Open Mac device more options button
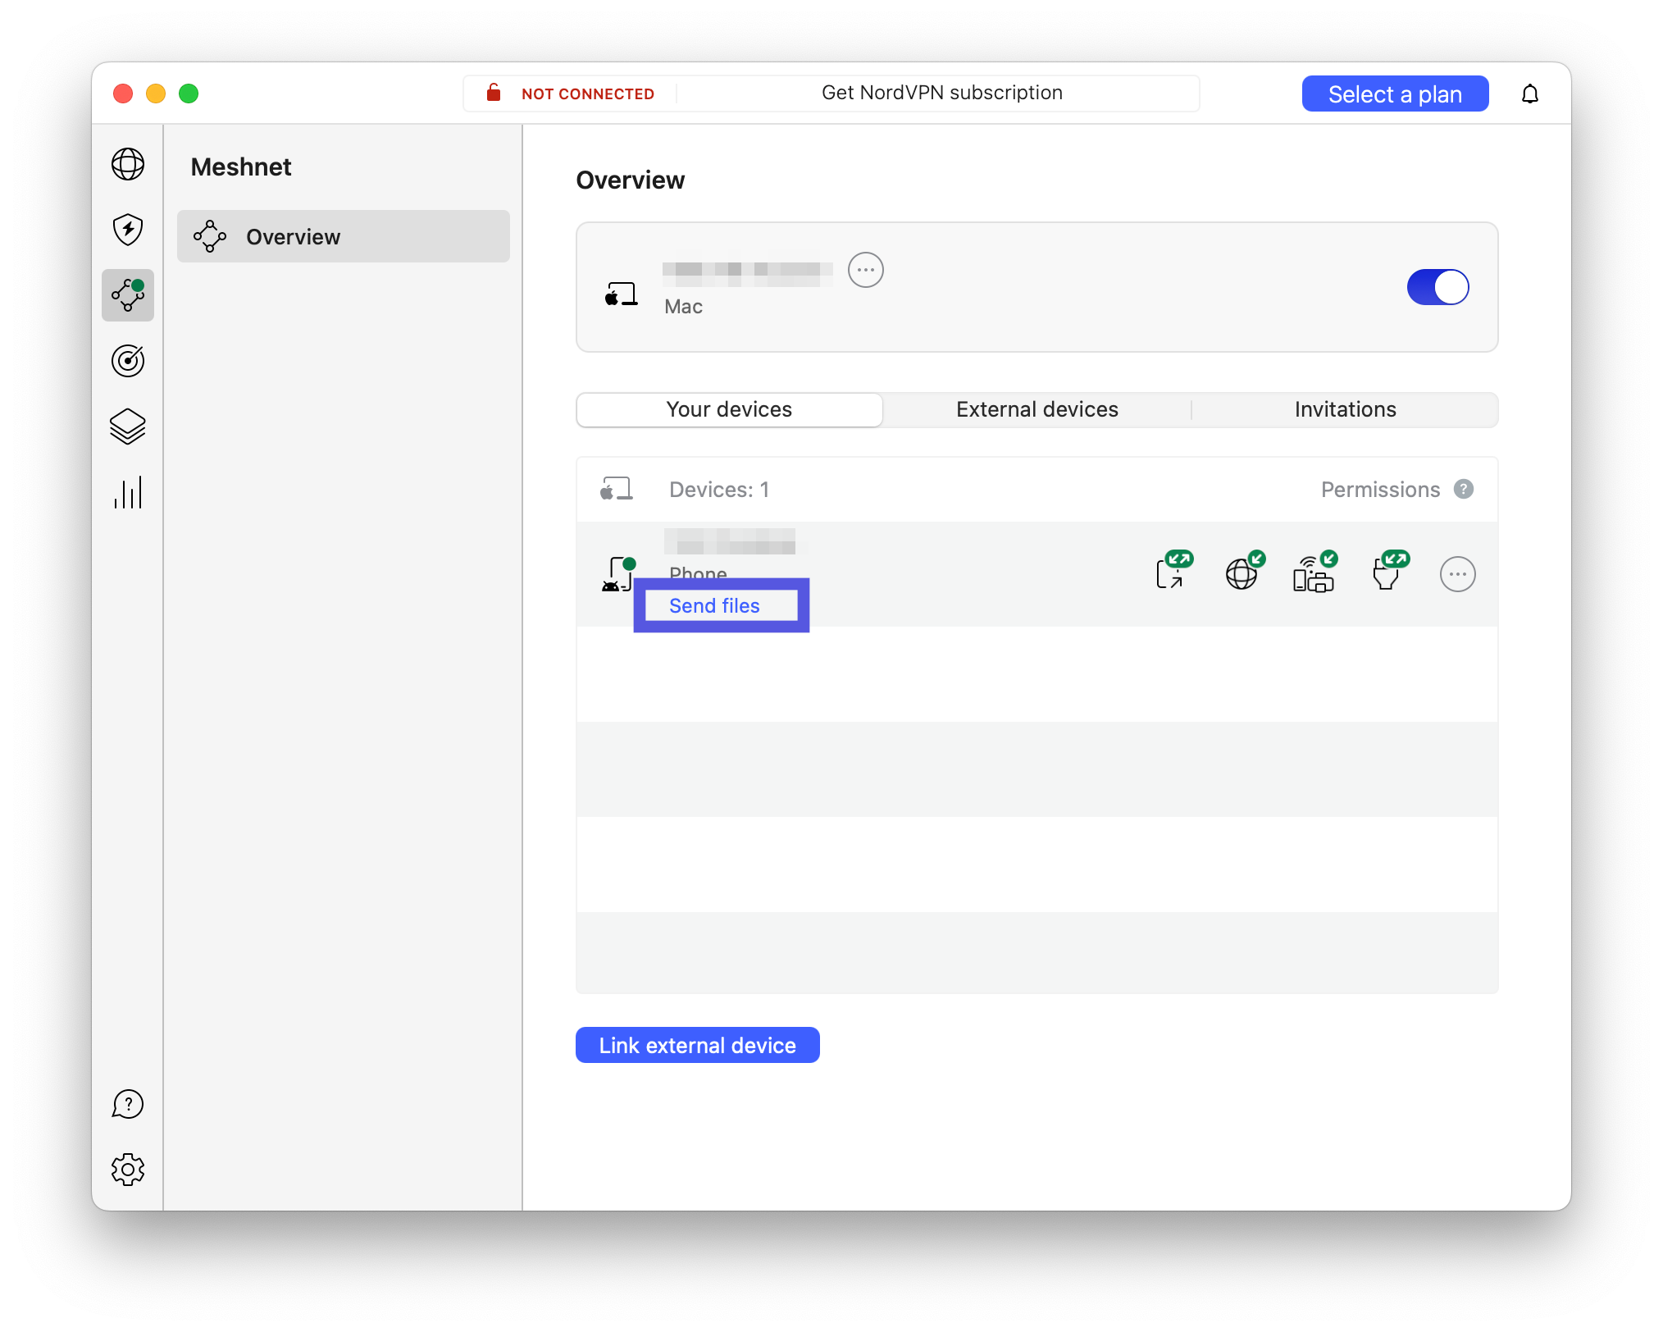 click(x=866, y=270)
